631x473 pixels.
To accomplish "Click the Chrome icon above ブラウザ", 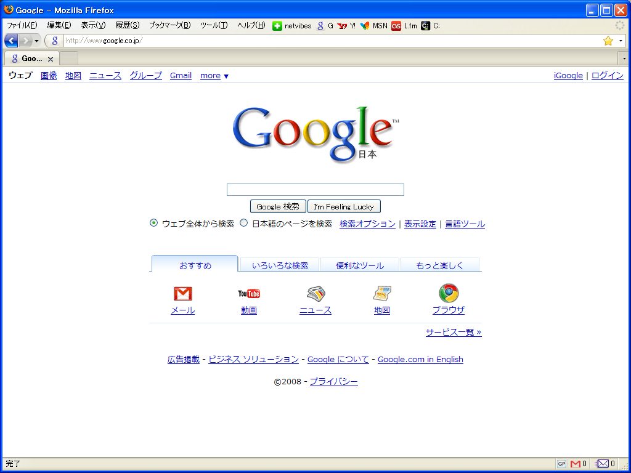I will pos(449,293).
